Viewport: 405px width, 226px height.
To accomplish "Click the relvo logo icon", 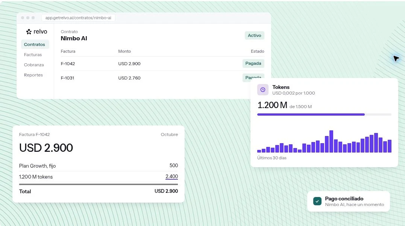I will [29, 32].
